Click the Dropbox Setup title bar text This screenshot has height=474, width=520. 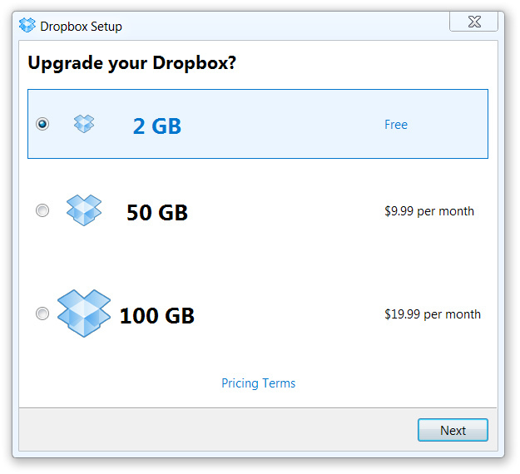(81, 27)
